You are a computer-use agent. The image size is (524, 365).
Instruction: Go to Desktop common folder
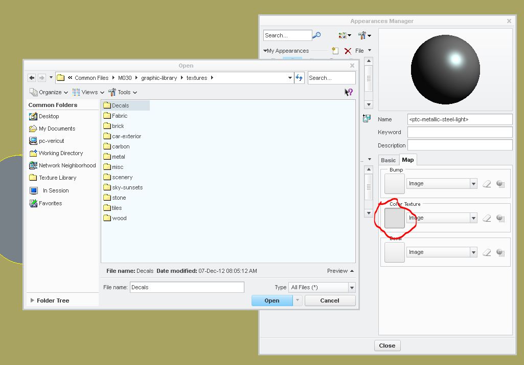[44, 116]
